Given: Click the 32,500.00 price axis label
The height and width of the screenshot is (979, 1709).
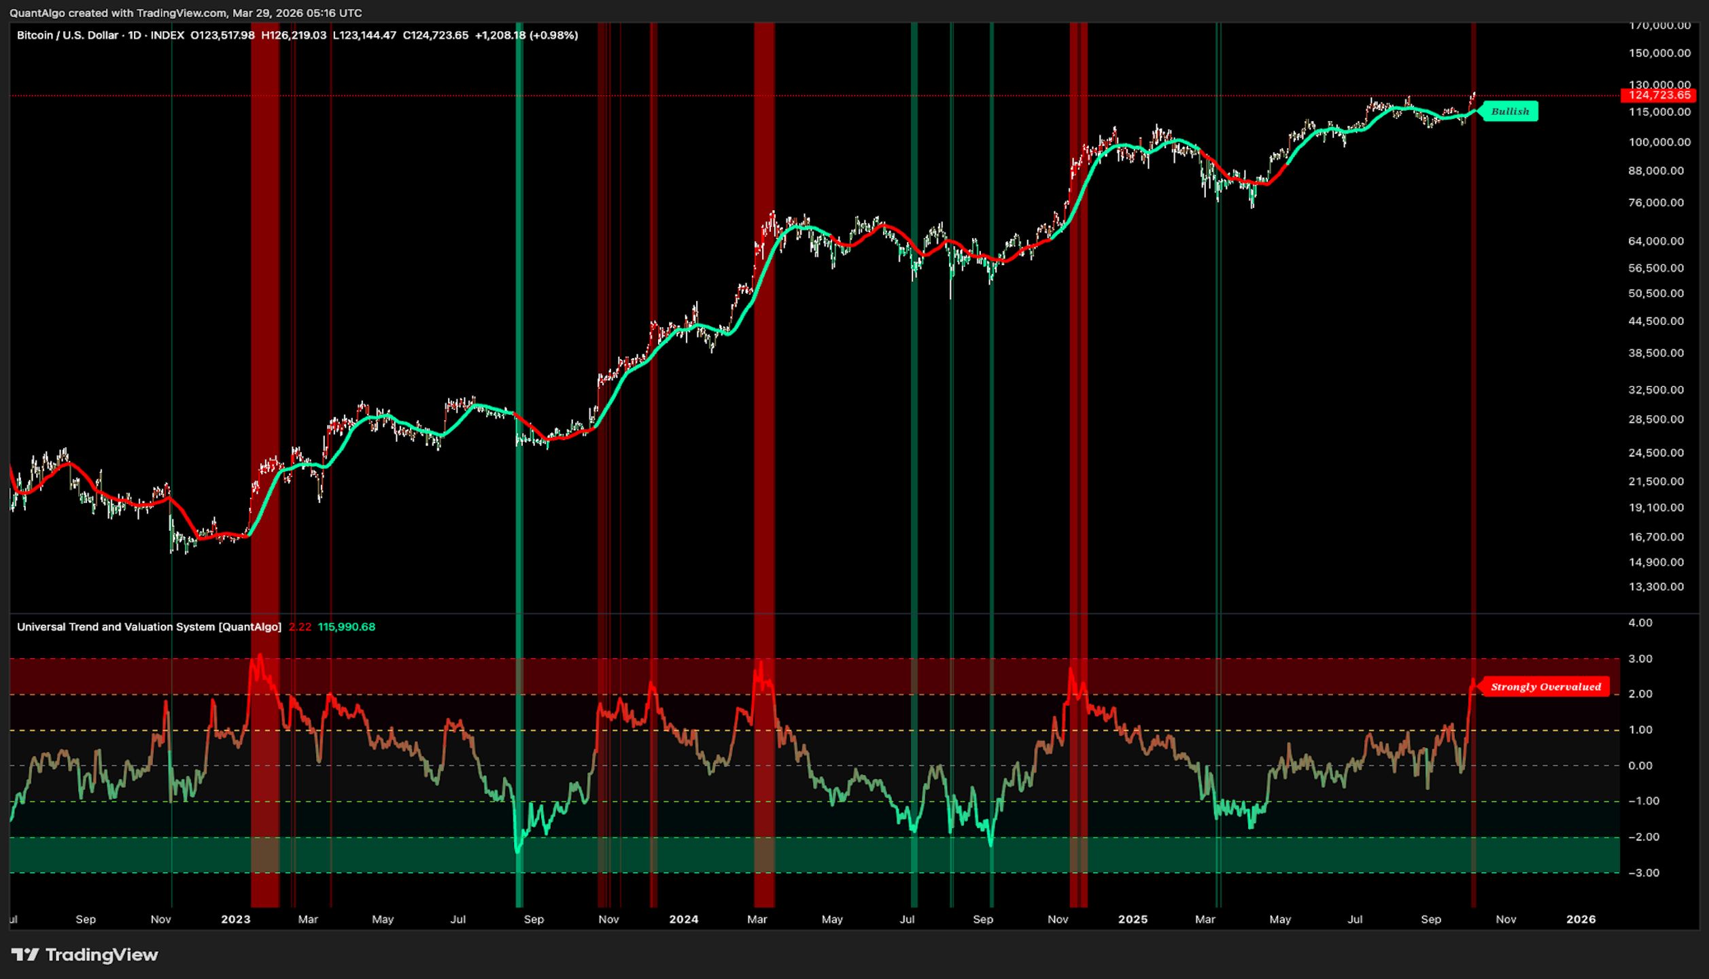Looking at the screenshot, I should coord(1656,390).
